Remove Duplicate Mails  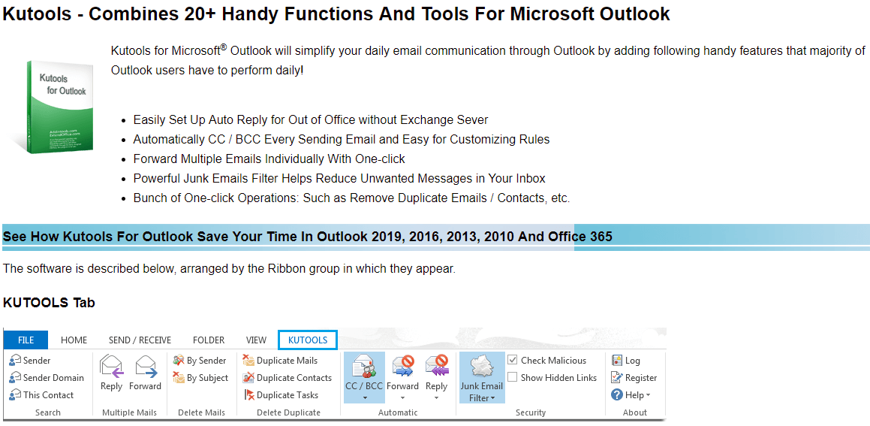point(281,361)
